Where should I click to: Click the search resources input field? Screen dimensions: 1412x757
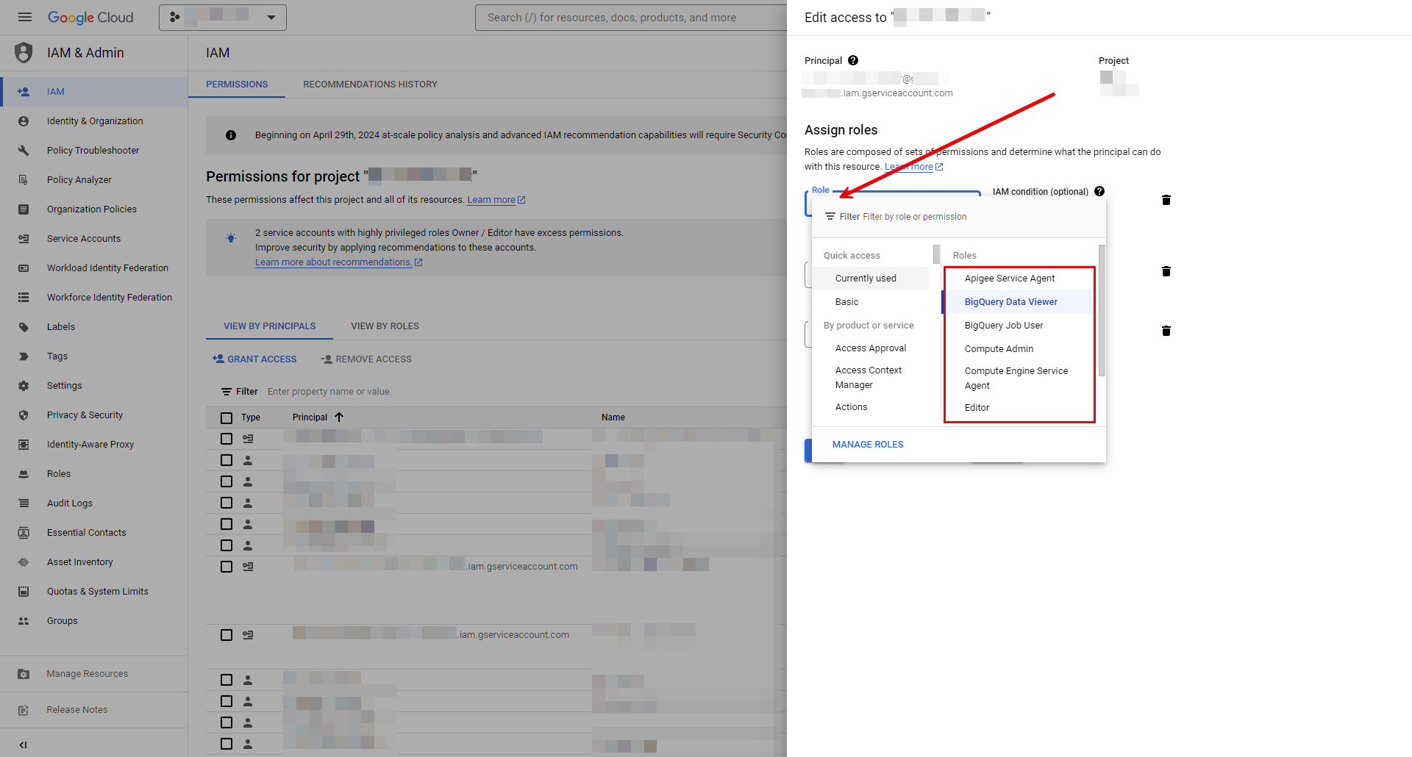pos(632,17)
